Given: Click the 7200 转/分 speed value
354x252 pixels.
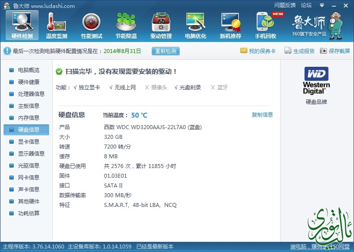Looking at the screenshot, I should click(117, 147).
